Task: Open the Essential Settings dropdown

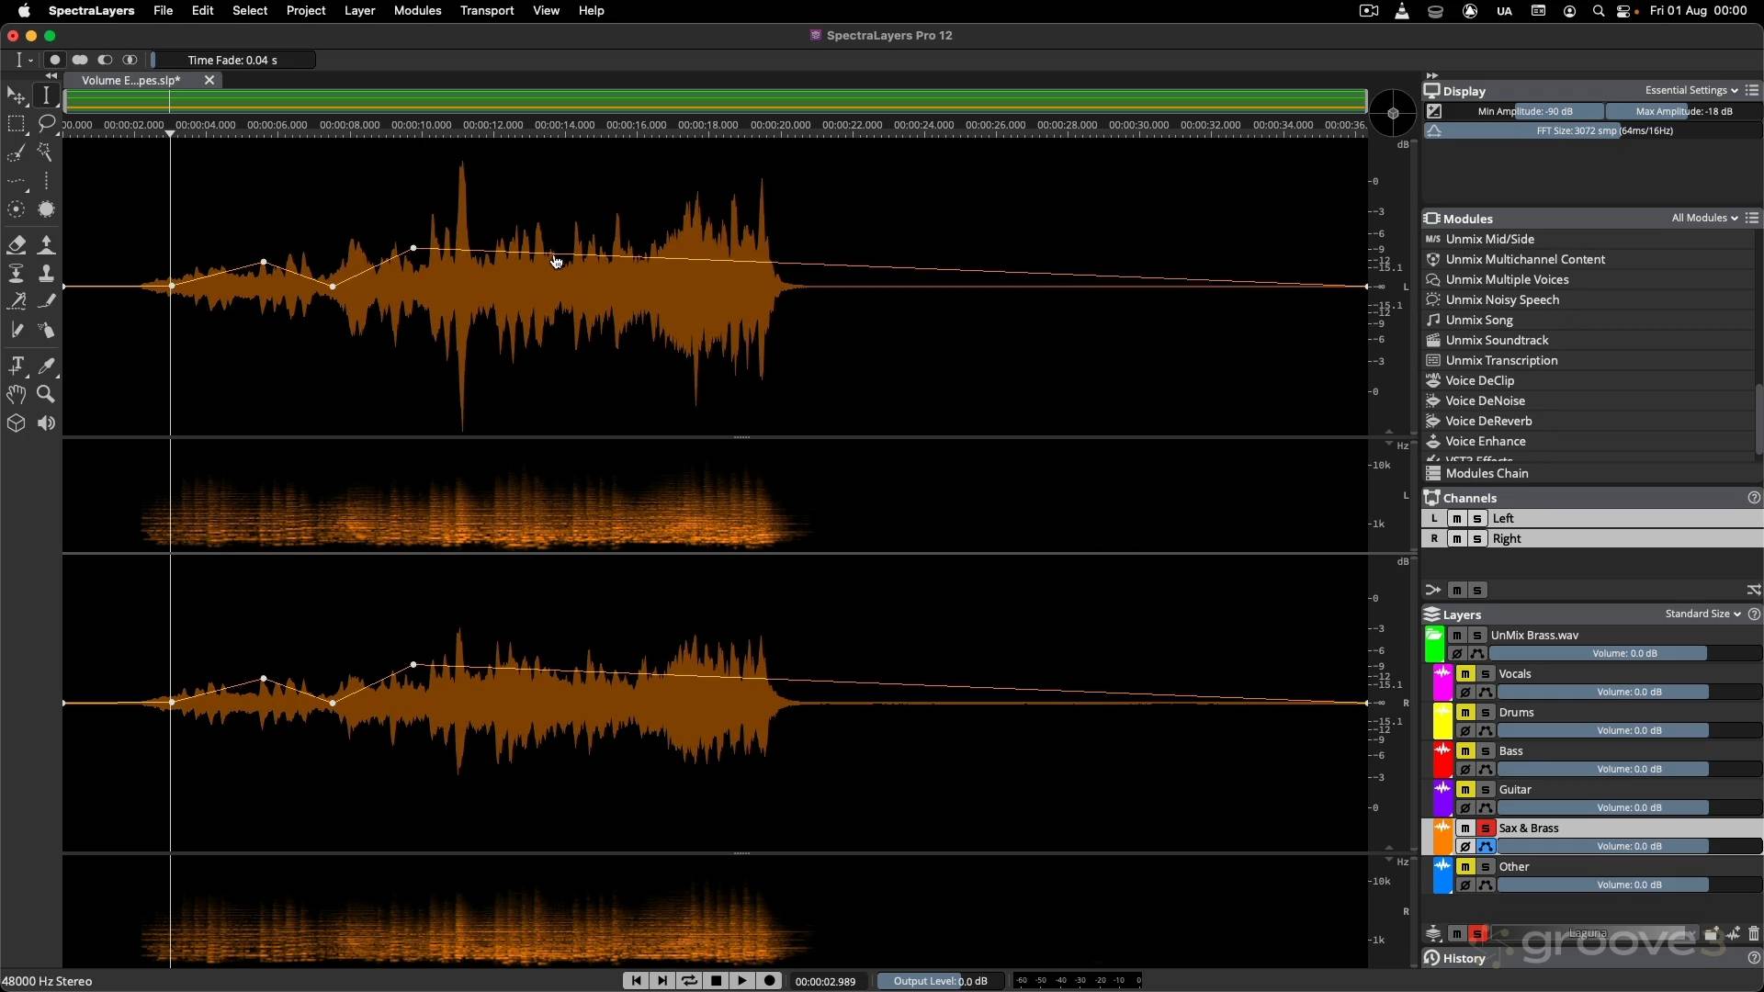Action: tap(1690, 90)
